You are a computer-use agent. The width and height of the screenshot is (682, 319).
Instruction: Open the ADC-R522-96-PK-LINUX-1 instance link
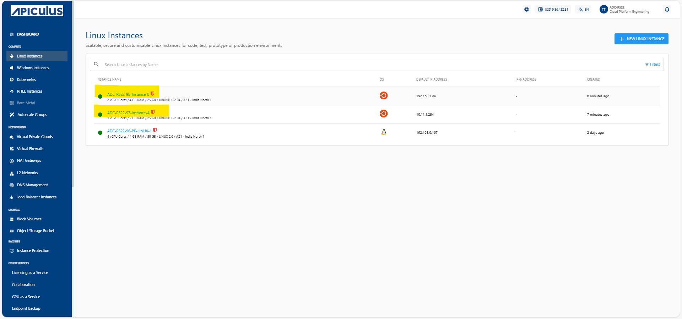point(129,131)
